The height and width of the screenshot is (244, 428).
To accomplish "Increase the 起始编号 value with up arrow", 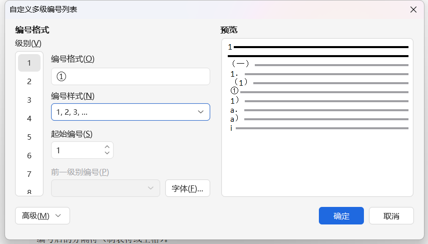I will (107, 147).
